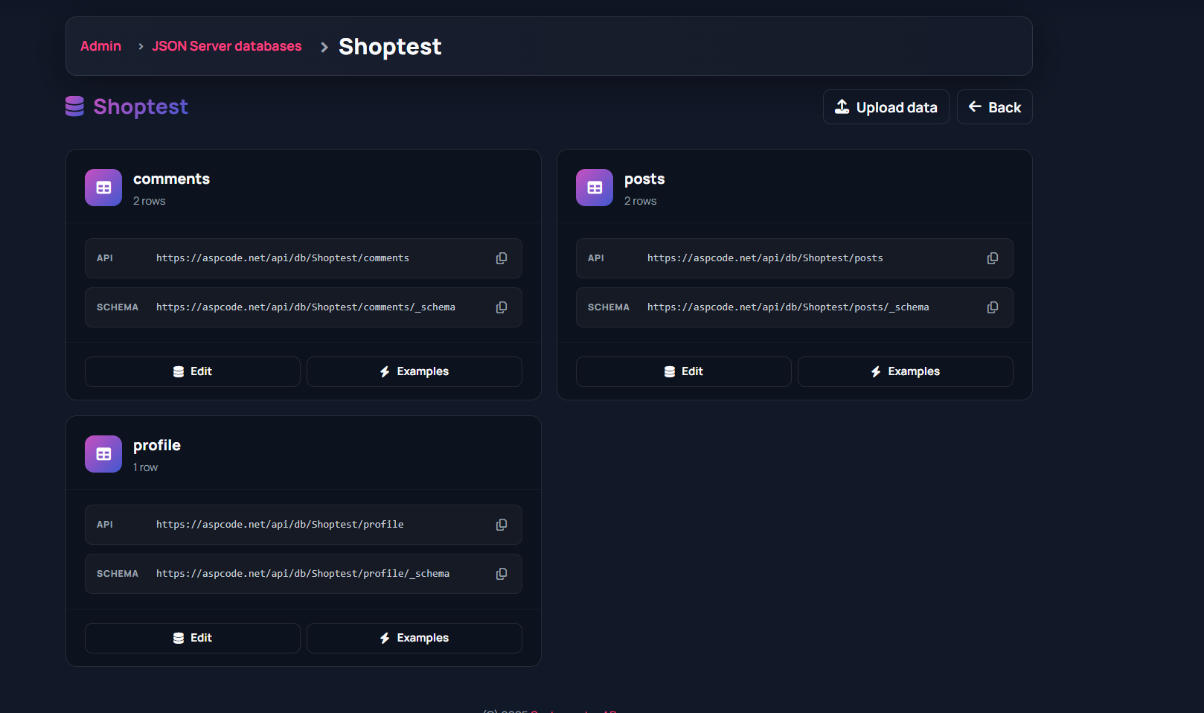Viewport: 1204px width, 713px height.
Task: Copy the posts schema URL
Action: click(992, 307)
